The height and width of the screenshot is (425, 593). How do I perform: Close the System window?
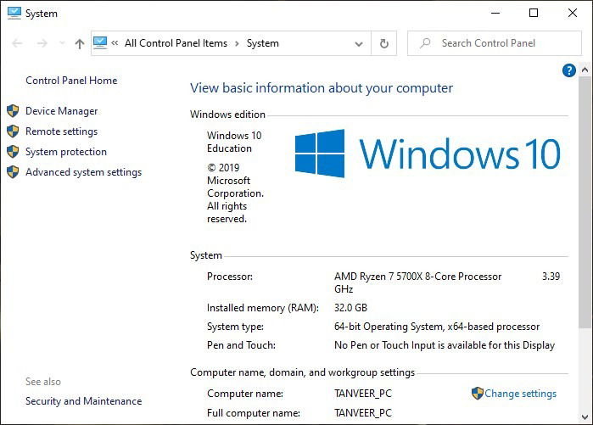[573, 14]
